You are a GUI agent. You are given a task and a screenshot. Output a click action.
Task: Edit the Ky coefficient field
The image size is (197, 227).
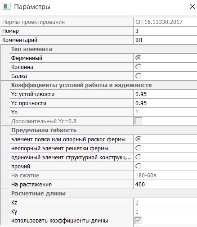pos(165,212)
